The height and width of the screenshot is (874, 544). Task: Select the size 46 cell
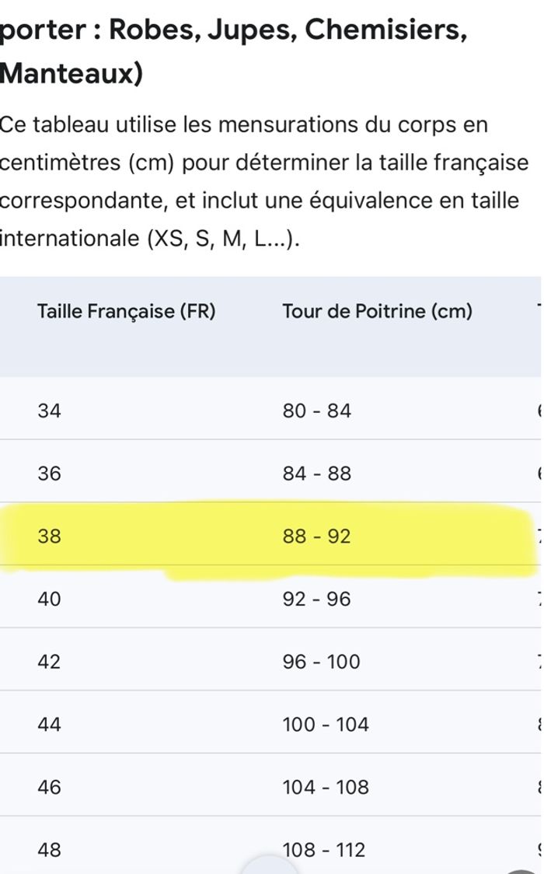[49, 787]
